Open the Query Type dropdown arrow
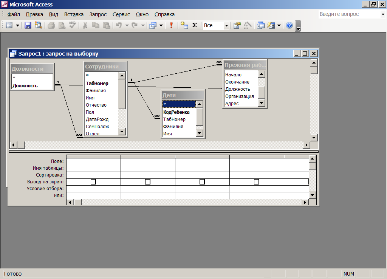The width and height of the screenshot is (387, 279). coord(161,25)
